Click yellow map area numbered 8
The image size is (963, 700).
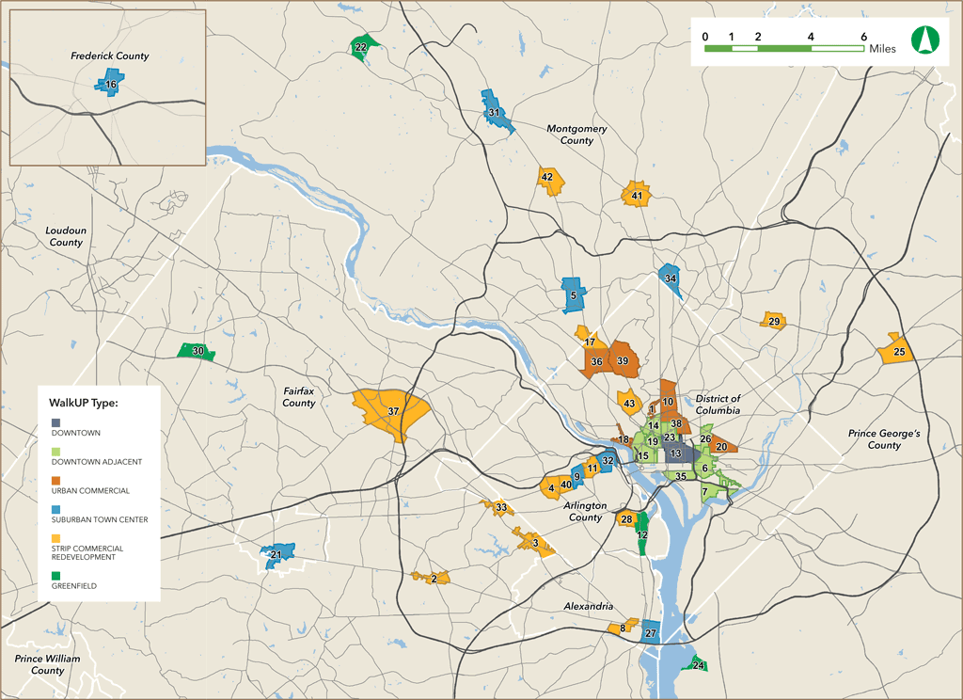tap(623, 628)
